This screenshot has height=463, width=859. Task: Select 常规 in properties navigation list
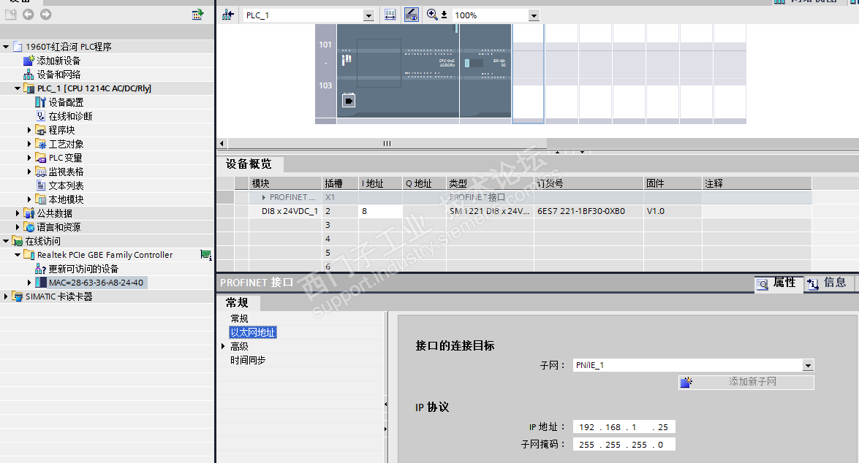[x=239, y=318]
